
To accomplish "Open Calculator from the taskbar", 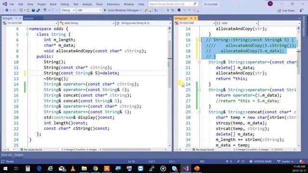I will coord(28,169).
